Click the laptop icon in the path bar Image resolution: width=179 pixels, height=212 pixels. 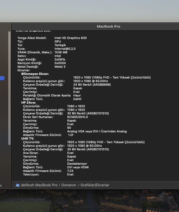point(18,185)
